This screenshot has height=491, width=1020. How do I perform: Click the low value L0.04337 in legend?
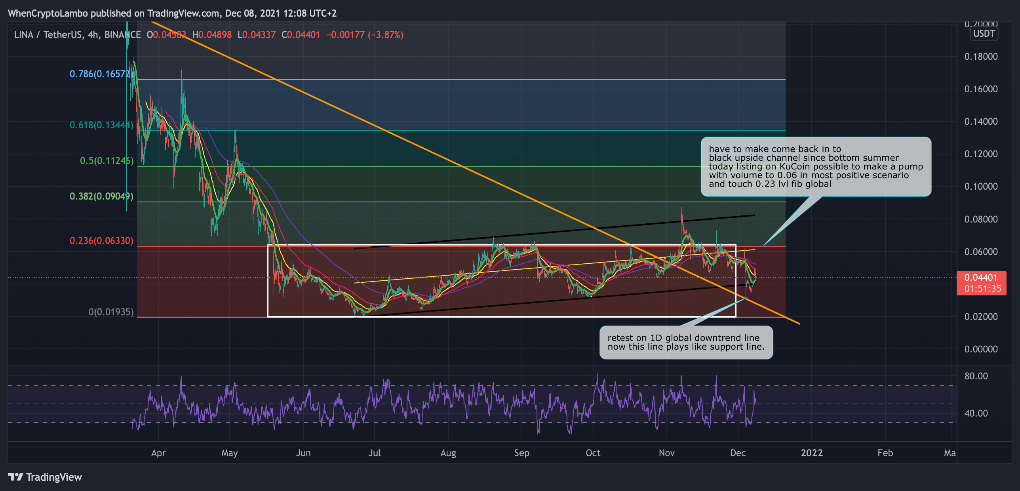[x=257, y=35]
